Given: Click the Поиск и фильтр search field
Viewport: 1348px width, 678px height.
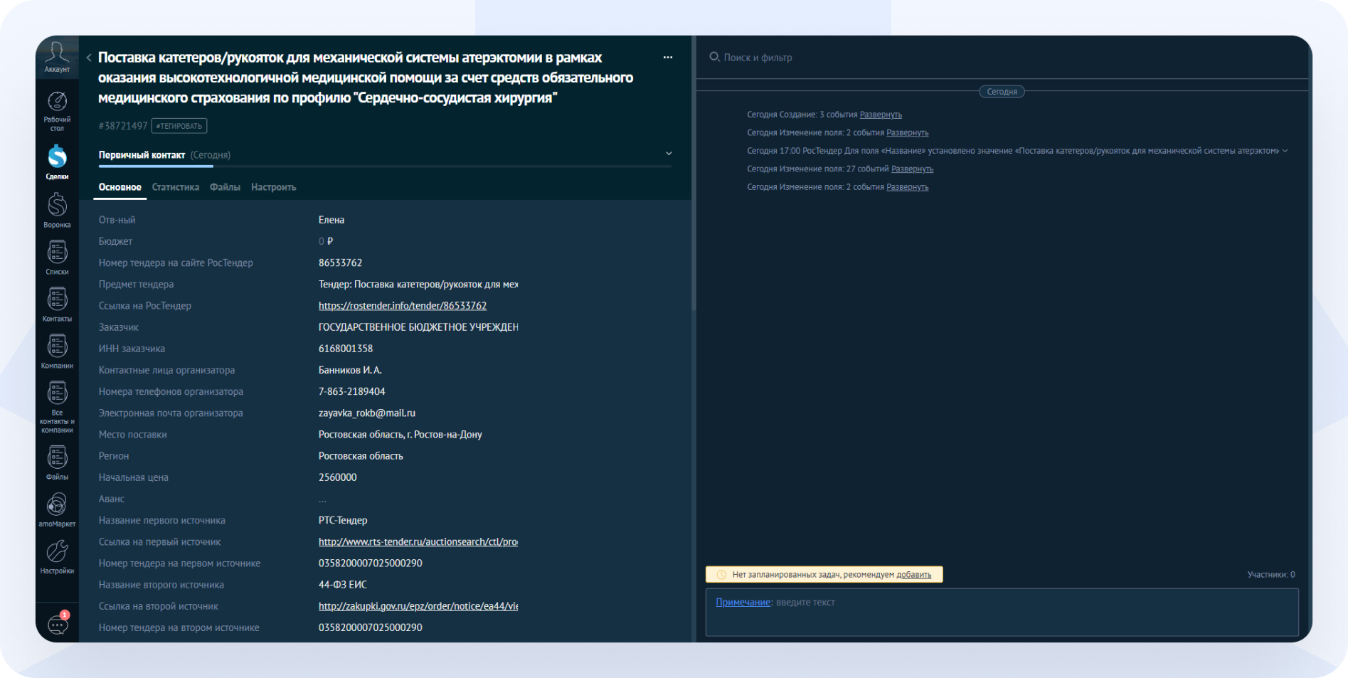Looking at the screenshot, I should coord(758,58).
